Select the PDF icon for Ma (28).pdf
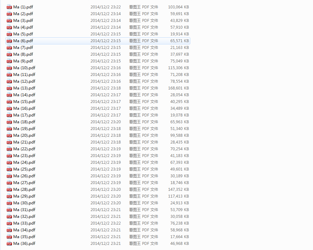Viewport: 313px width, 250px height. (9, 190)
